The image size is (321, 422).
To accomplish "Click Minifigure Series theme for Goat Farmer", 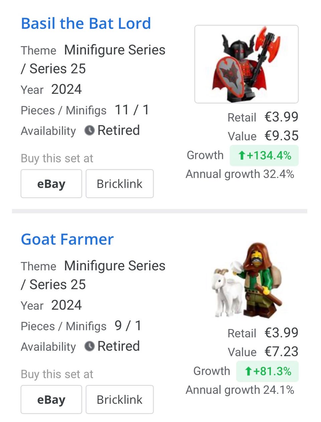I will 115,266.
